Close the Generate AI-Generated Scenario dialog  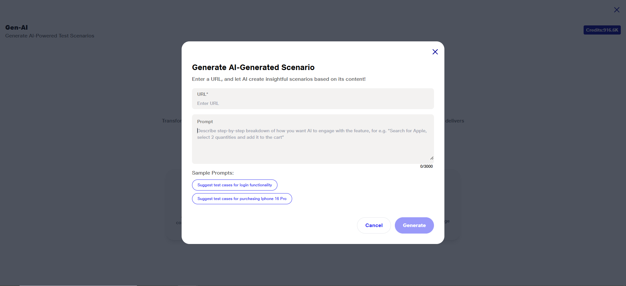435,52
